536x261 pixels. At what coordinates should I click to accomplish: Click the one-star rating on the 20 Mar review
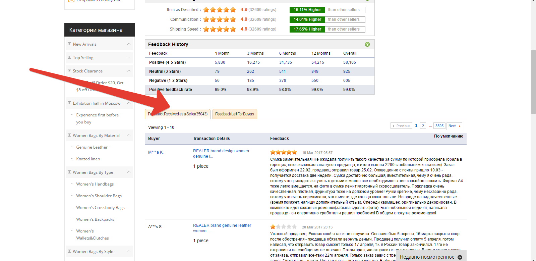coord(284,227)
